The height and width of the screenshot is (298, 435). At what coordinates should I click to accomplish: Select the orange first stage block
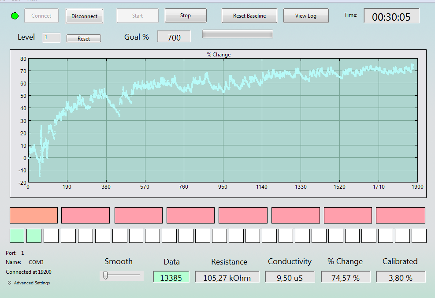pyautogui.click(x=33, y=215)
